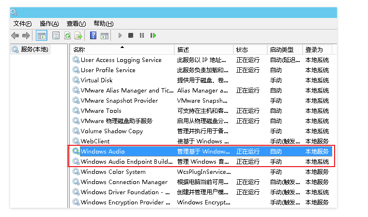This screenshot has width=368, height=217.
Task: Select the Windows Audio service name
Action: click(x=103, y=152)
